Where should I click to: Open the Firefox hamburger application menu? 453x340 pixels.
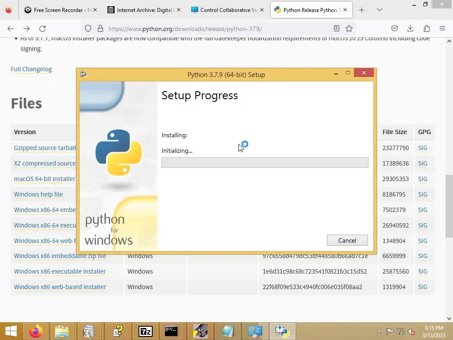tap(442, 28)
